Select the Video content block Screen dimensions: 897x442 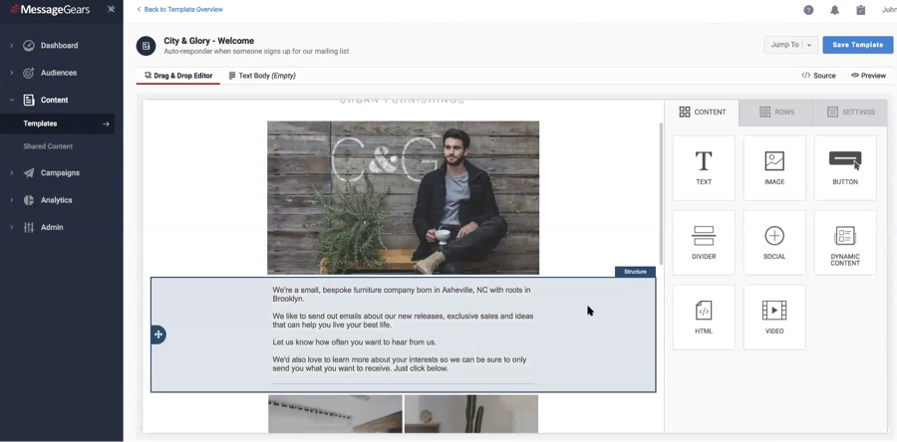[x=774, y=317]
